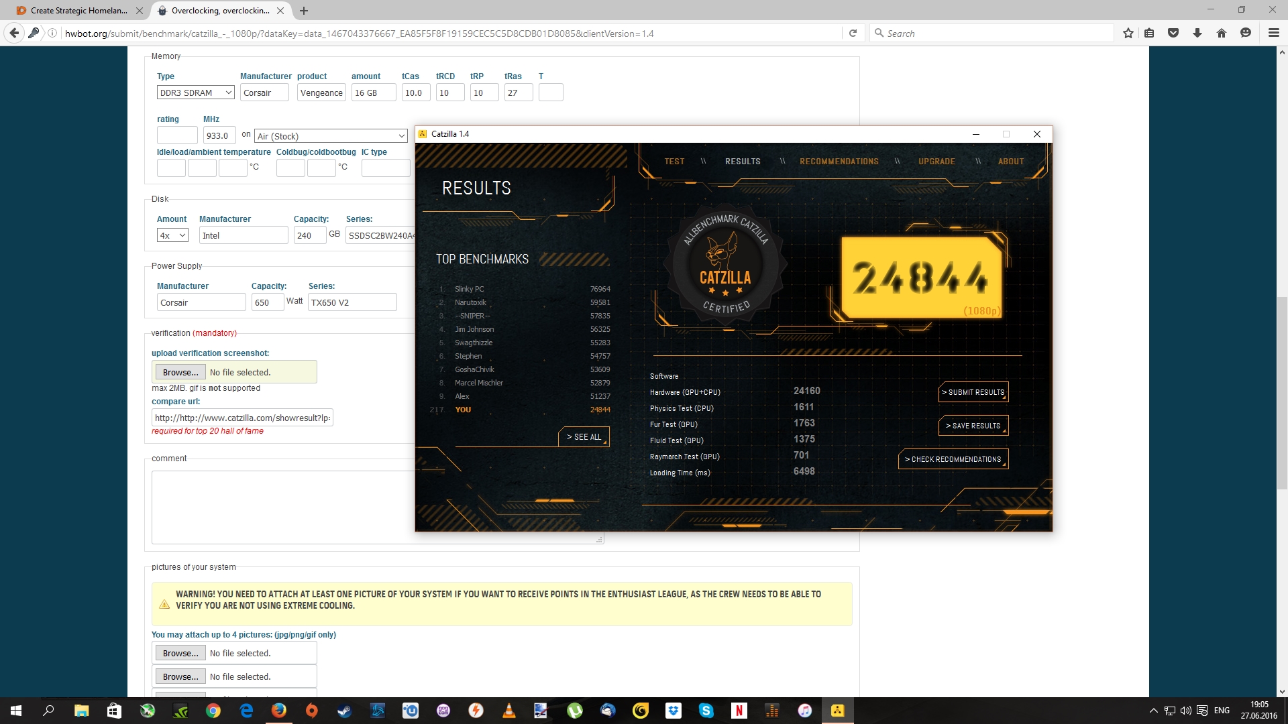
Task: Edit the power supply Capacity field '650'
Action: coord(268,302)
